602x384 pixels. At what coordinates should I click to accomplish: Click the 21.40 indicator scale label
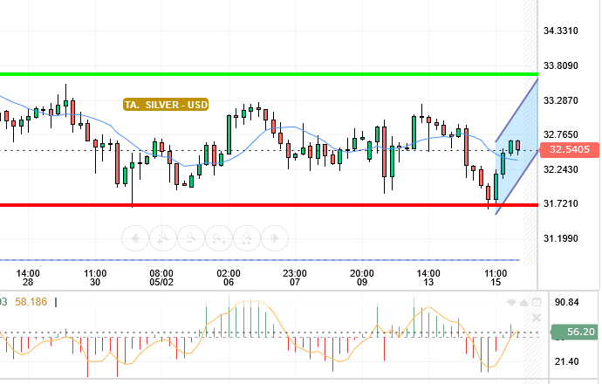click(567, 361)
